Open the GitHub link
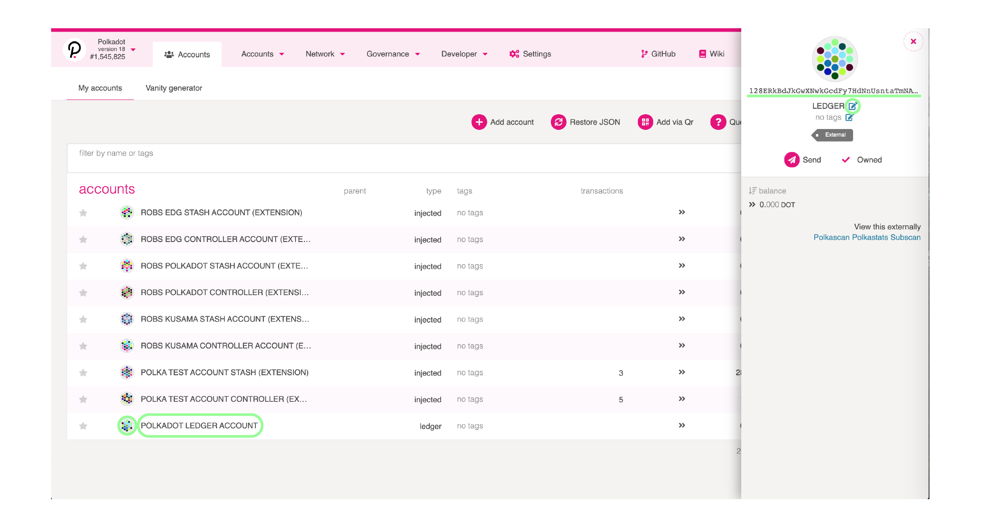Image resolution: width=981 pixels, height=527 pixels. tap(658, 54)
